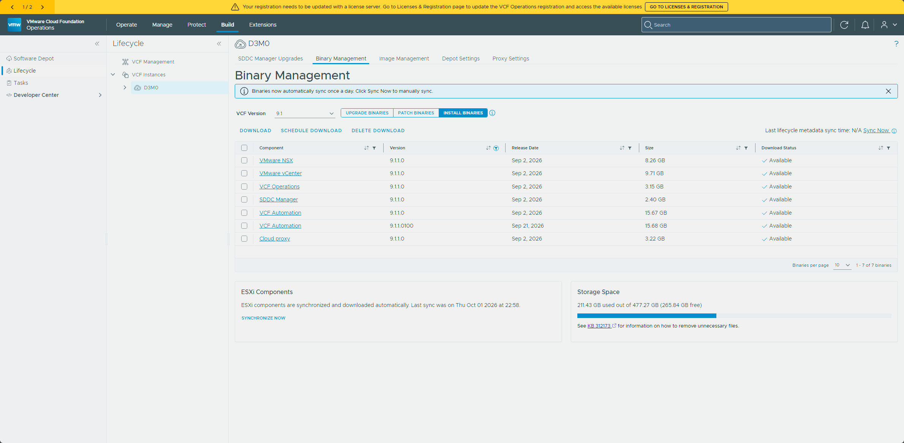
Task: Go to next page arrow in banner
Action: coord(43,7)
